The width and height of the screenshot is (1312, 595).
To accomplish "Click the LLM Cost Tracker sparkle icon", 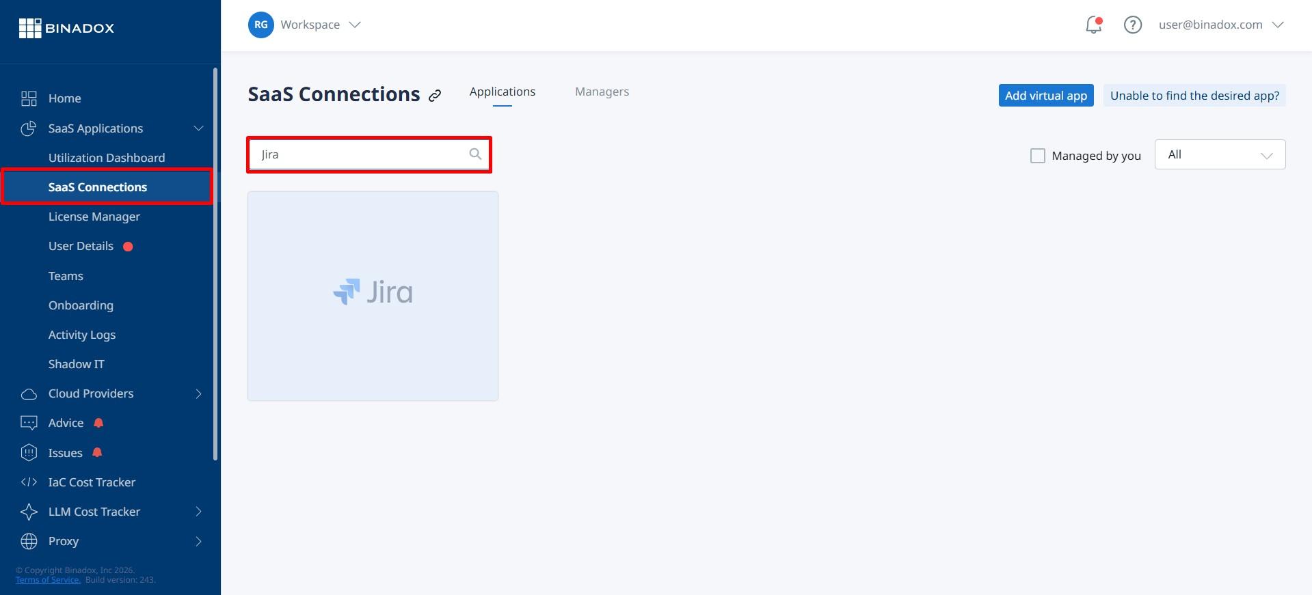I will (29, 512).
